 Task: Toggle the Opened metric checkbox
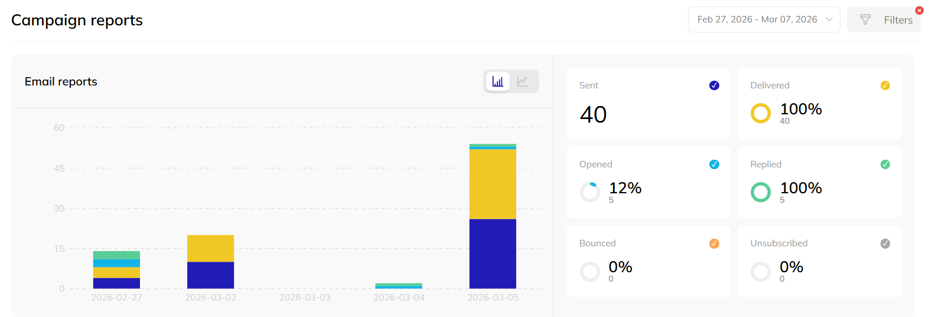tap(714, 164)
